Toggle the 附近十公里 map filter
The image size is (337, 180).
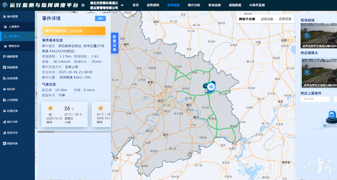(x=247, y=19)
